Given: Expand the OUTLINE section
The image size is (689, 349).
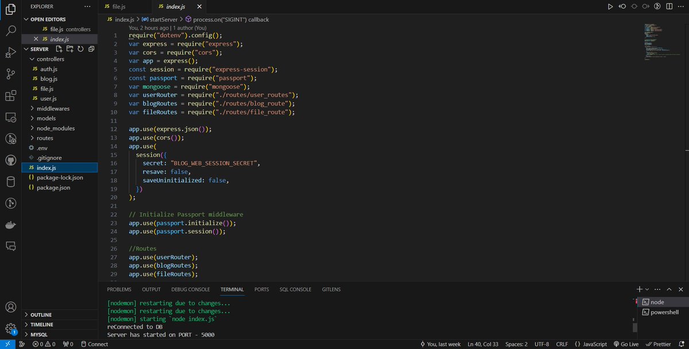Looking at the screenshot, I should (60, 315).
